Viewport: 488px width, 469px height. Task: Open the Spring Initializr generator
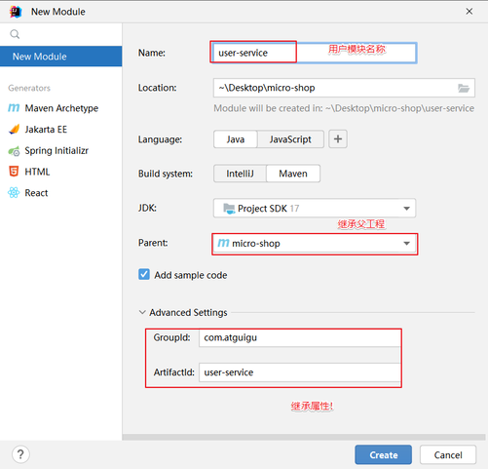[48, 150]
